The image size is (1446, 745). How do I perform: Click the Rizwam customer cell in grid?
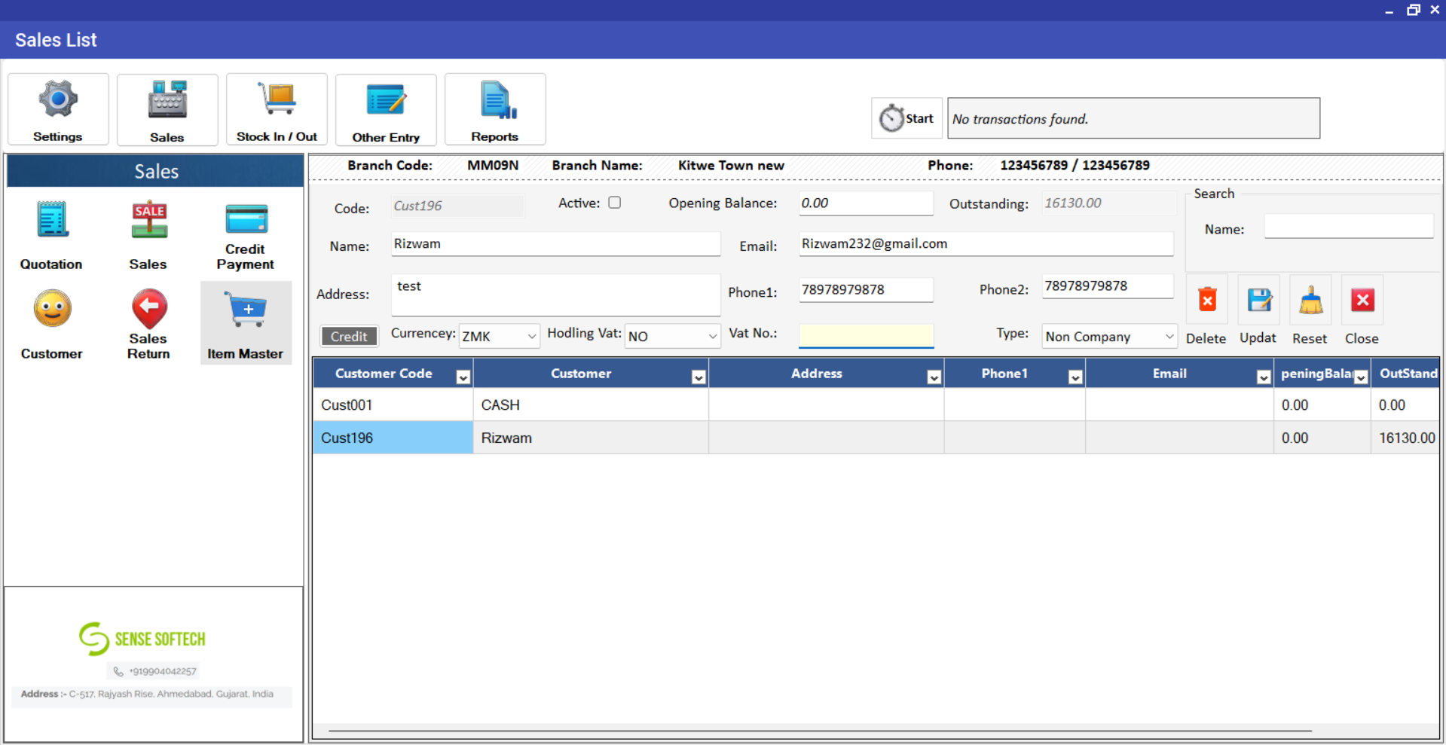[591, 438]
